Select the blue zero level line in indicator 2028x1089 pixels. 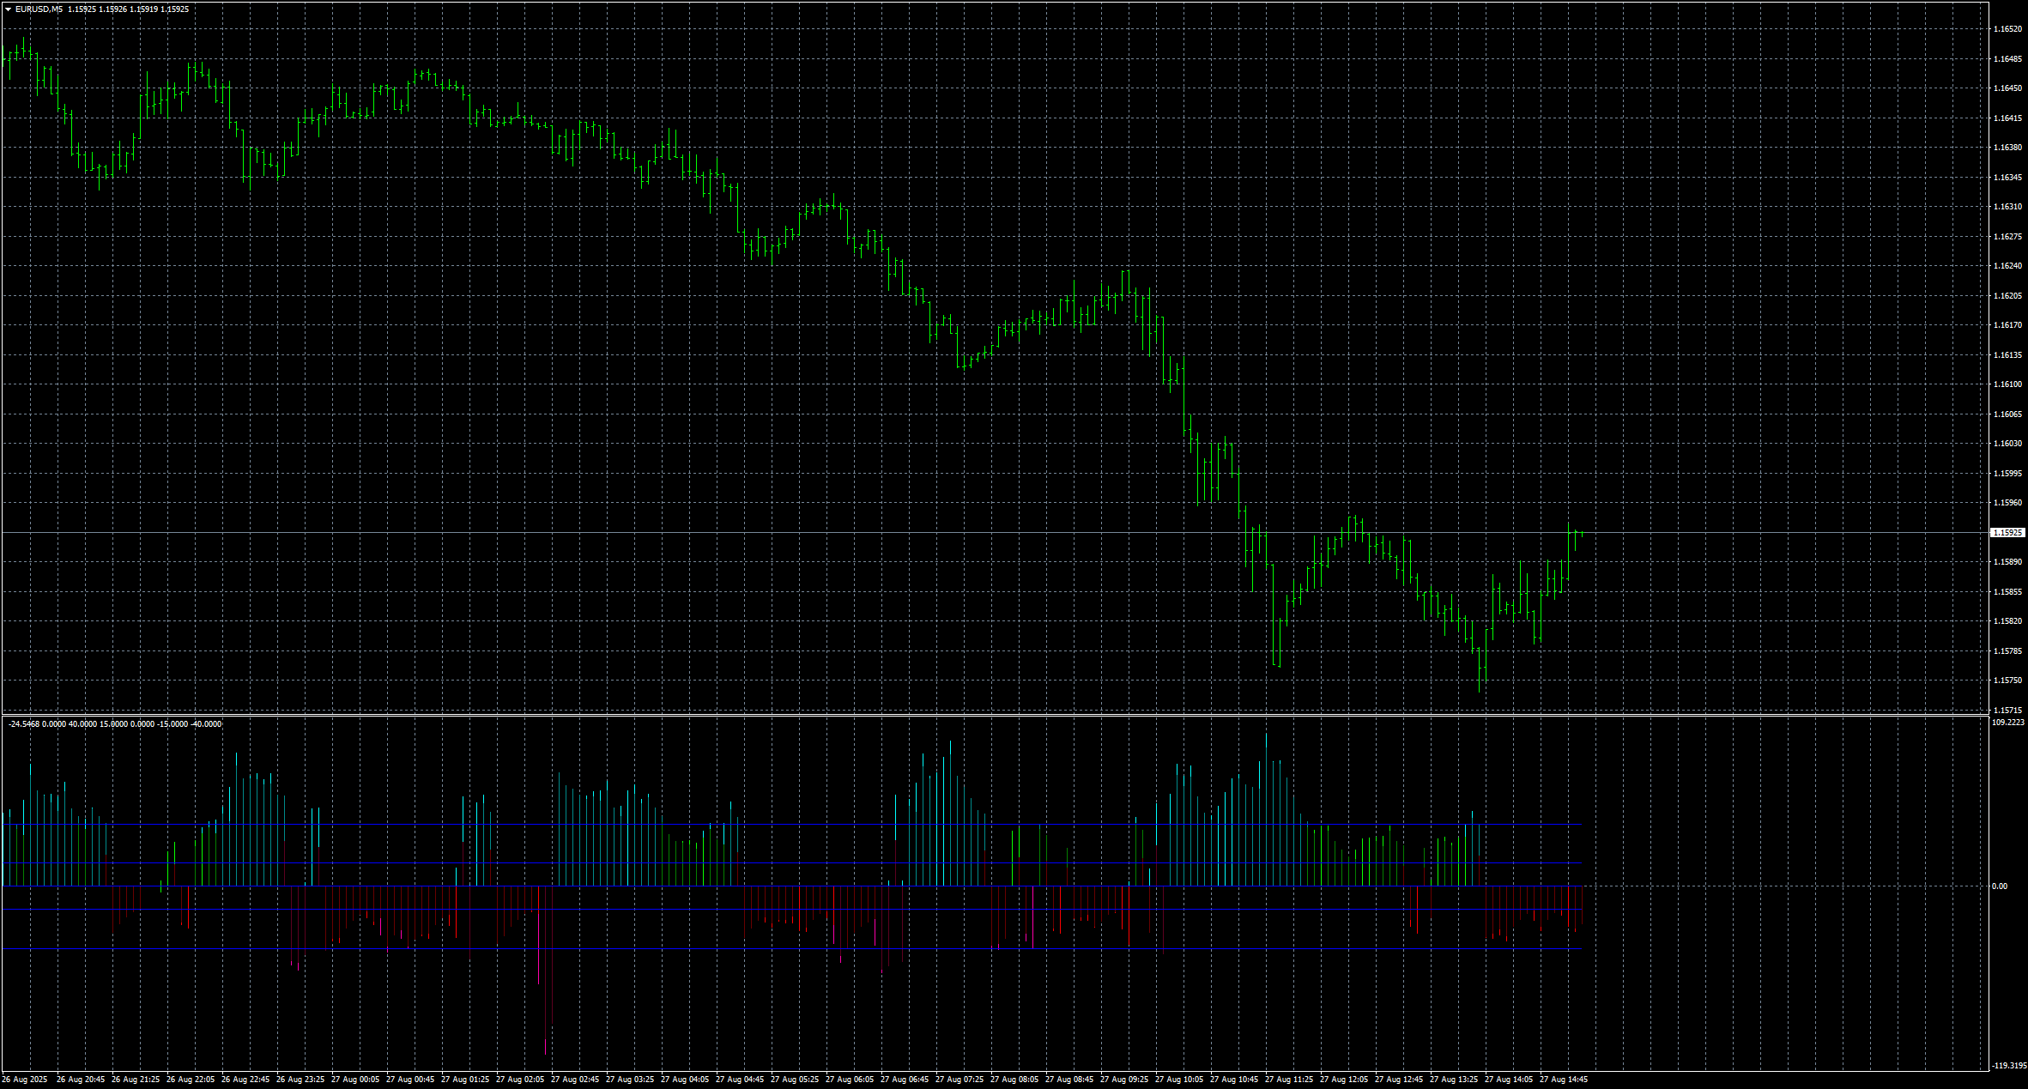pos(791,886)
